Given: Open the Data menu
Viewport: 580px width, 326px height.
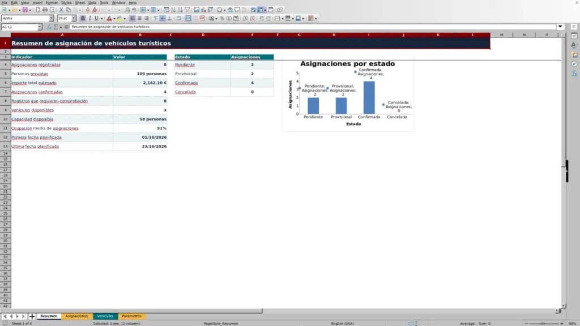Looking at the screenshot, I should pyautogui.click(x=92, y=3).
